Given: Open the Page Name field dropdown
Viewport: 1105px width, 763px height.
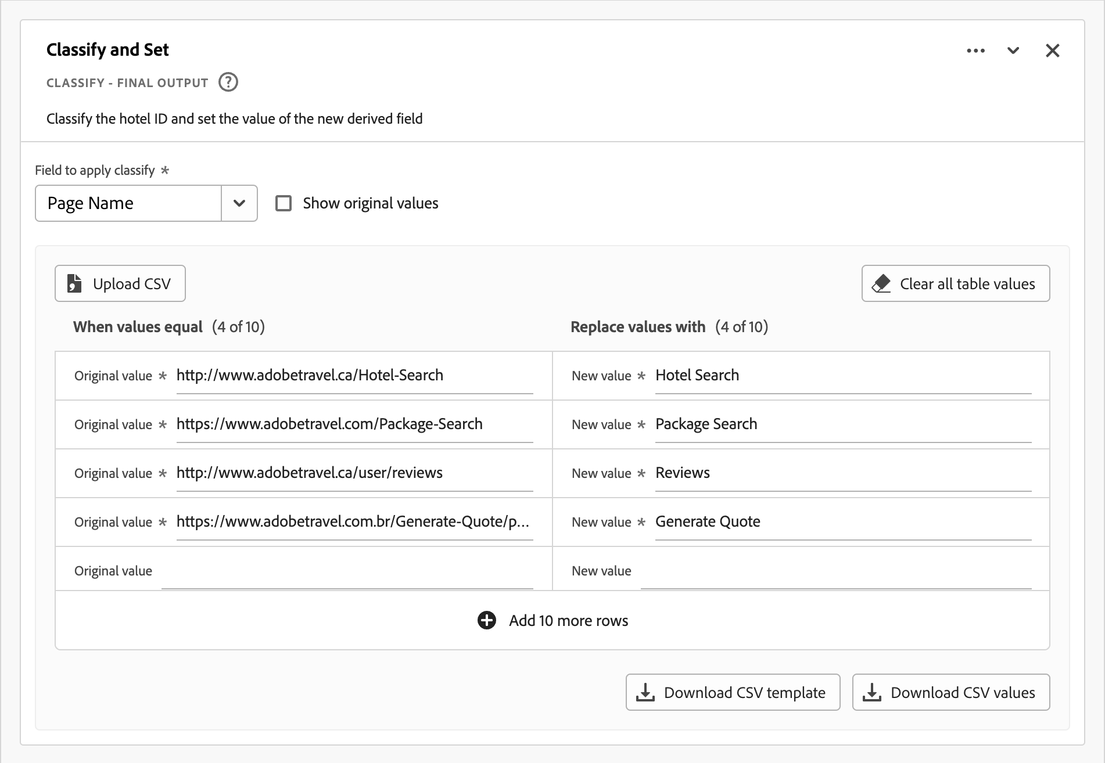Looking at the screenshot, I should point(239,203).
